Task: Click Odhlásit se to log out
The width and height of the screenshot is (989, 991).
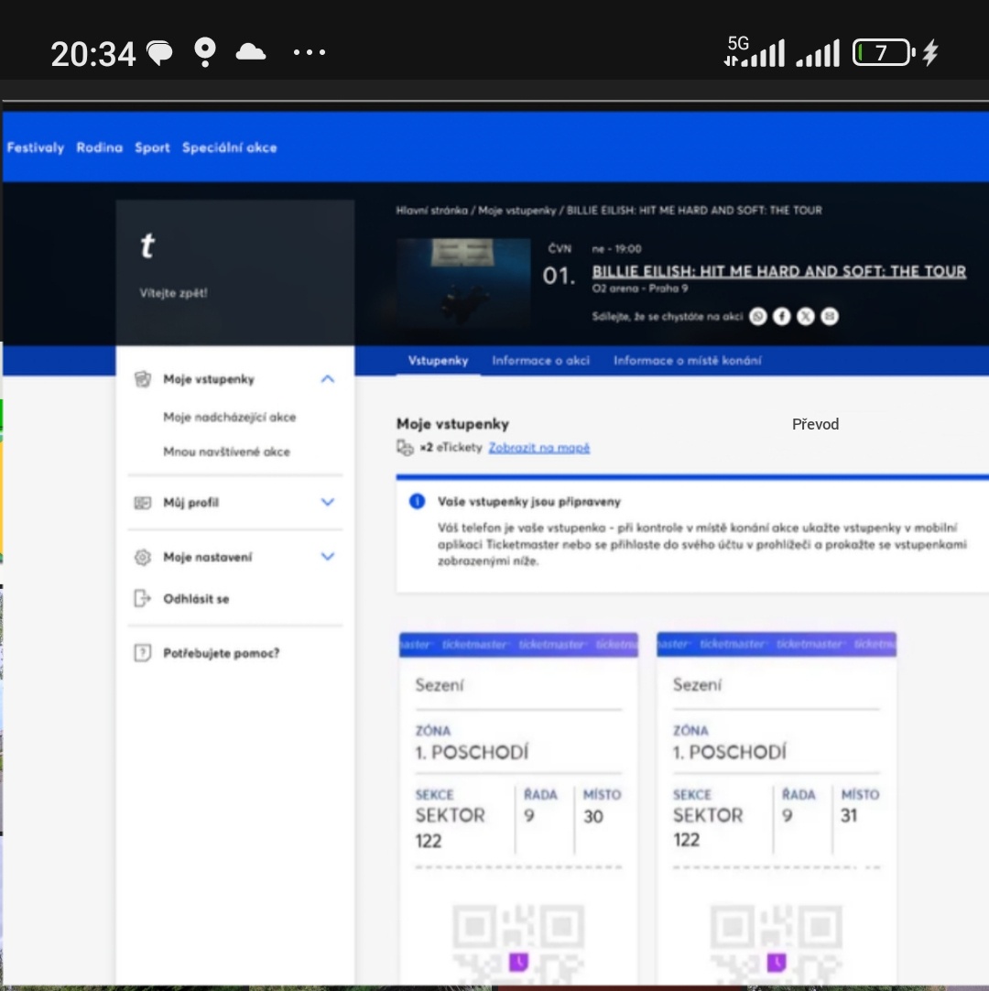Action: coord(196,598)
